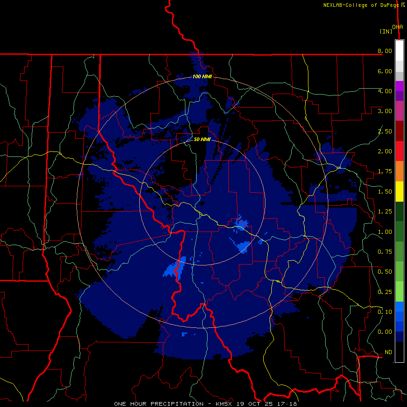The width and height of the screenshot is (407, 407).
Task: Select the 2.00 legend value
Action: pyautogui.click(x=385, y=151)
